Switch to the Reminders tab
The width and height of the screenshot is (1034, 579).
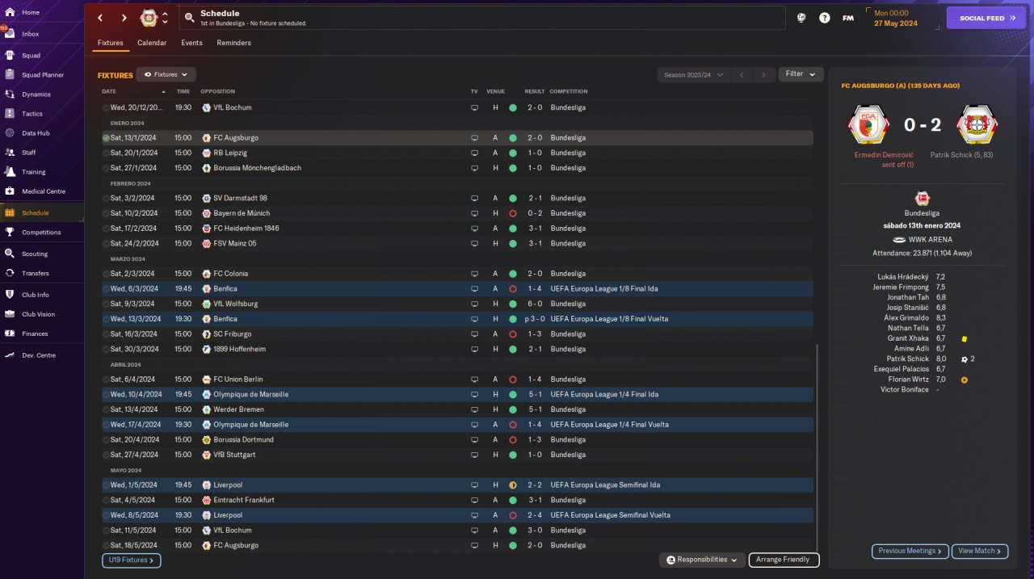point(233,43)
